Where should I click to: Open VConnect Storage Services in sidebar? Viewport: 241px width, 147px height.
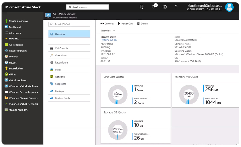pyautogui.click(x=23, y=98)
